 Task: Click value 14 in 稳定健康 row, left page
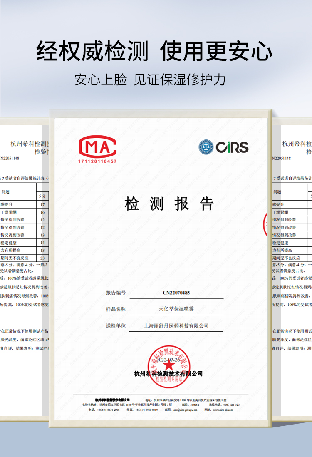click(42, 243)
